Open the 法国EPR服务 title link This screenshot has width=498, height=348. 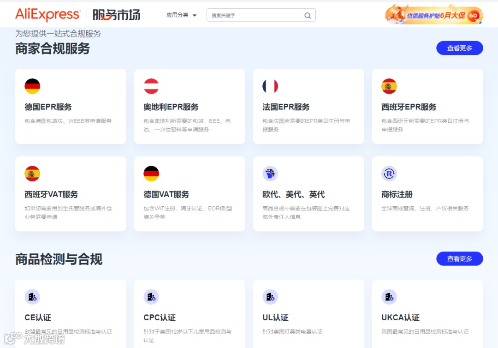(286, 107)
